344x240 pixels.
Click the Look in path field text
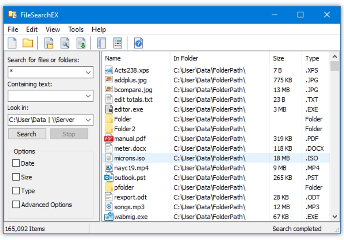tap(42, 120)
